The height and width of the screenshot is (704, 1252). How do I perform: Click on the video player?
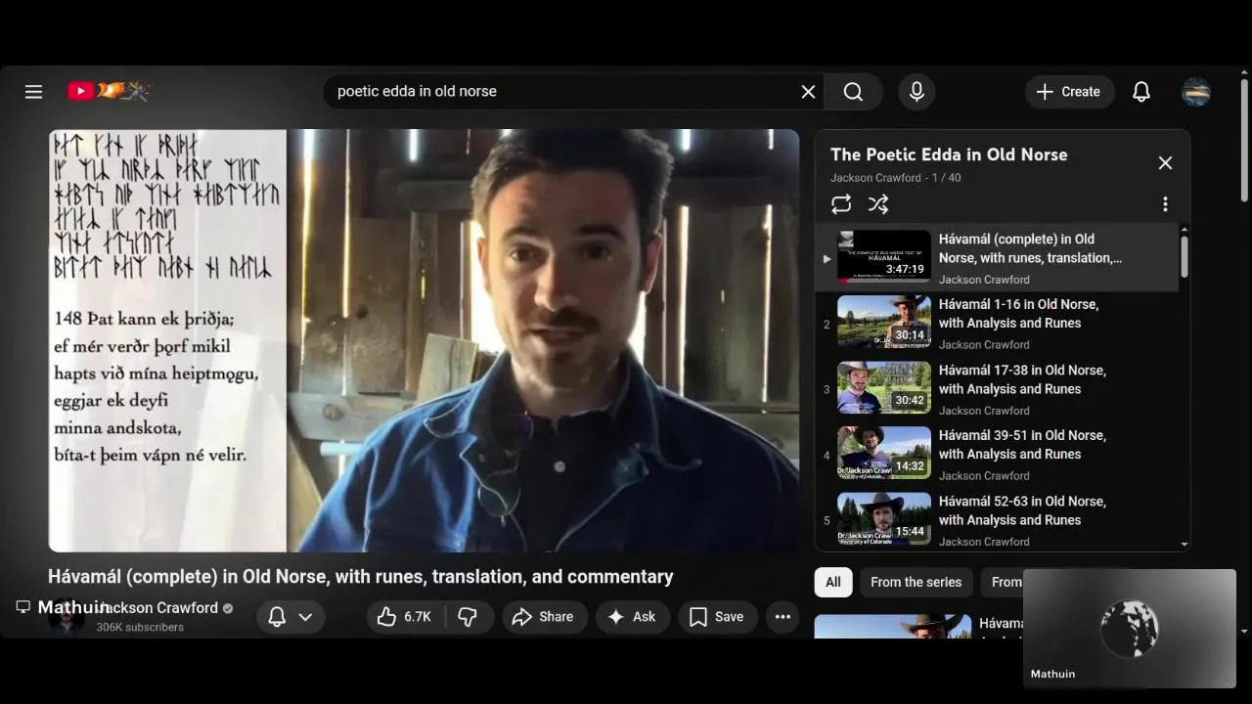[x=424, y=340]
